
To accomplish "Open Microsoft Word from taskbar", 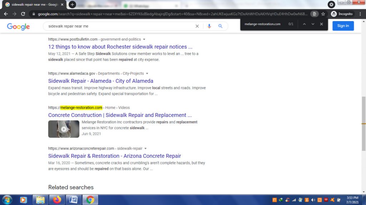I will pyautogui.click(x=74, y=200).
